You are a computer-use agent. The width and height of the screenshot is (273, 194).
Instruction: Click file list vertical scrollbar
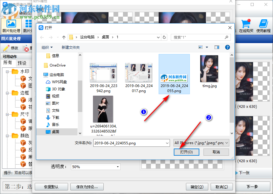[x=232, y=90]
